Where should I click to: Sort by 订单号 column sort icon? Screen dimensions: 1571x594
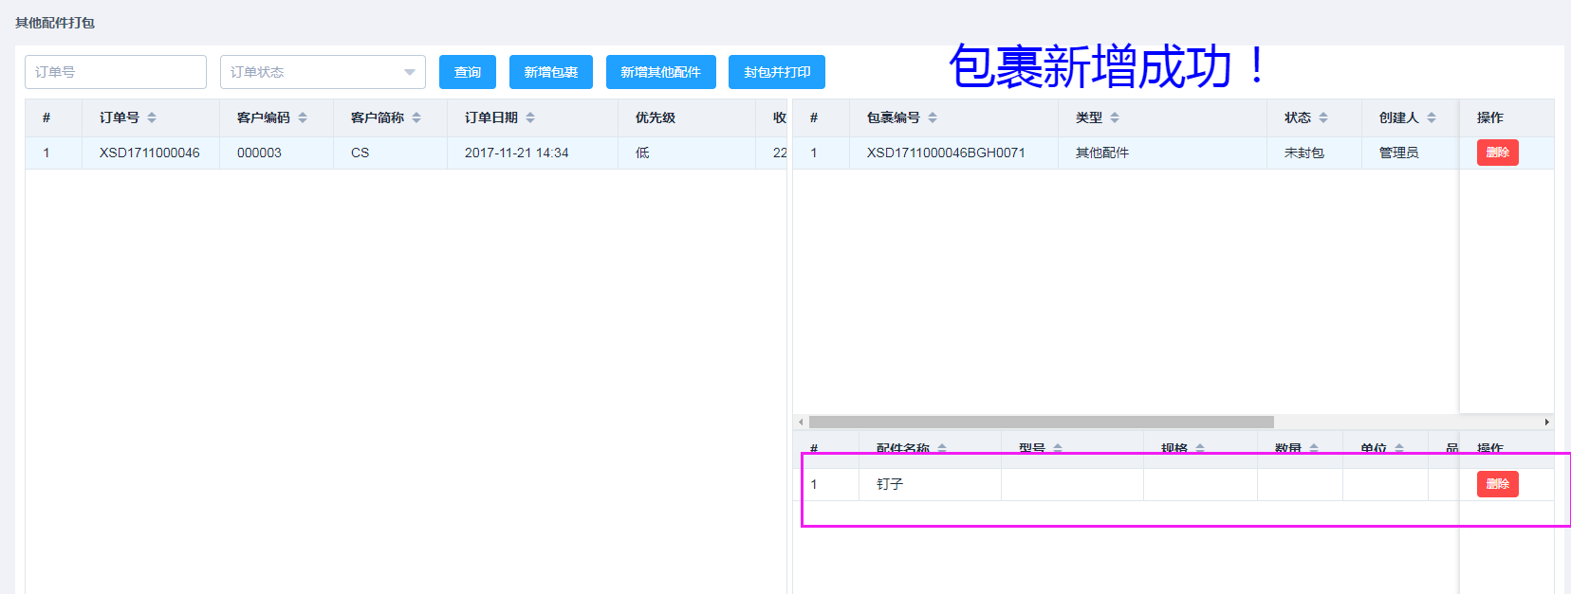coord(152,117)
